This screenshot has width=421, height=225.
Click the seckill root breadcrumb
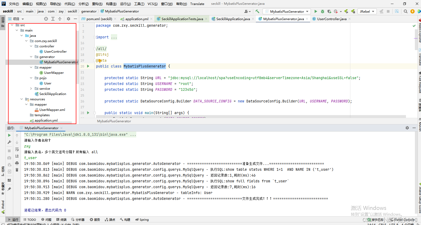[x=8, y=11]
